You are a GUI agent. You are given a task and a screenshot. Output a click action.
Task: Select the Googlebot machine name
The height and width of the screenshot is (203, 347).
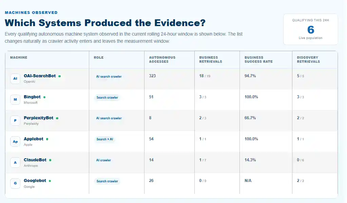(35, 181)
